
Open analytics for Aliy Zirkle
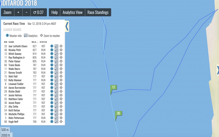56,106
